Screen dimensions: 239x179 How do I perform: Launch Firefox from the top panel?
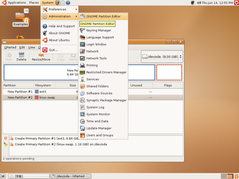coord(58,3)
